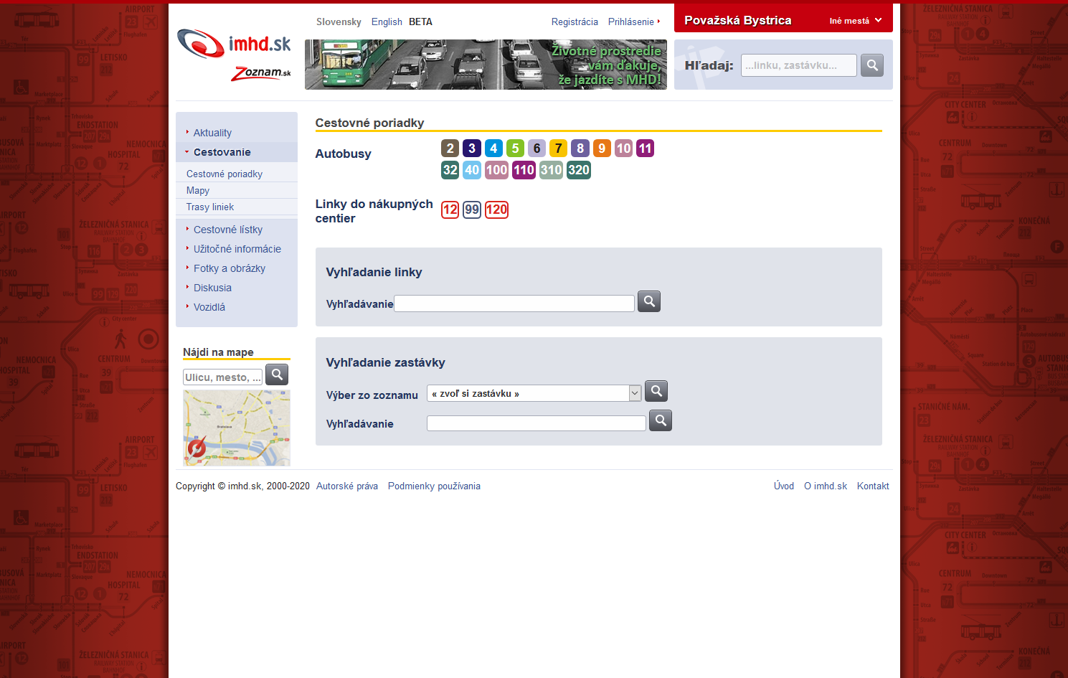
Task: Click the mini map thumbnail
Action: [x=236, y=428]
